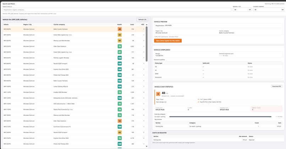Click Oder Fleet Solutions in WR102DPO row

point(60,46)
